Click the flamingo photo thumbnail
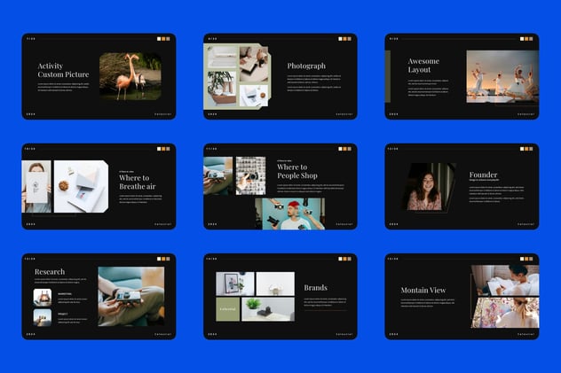 tap(130, 76)
